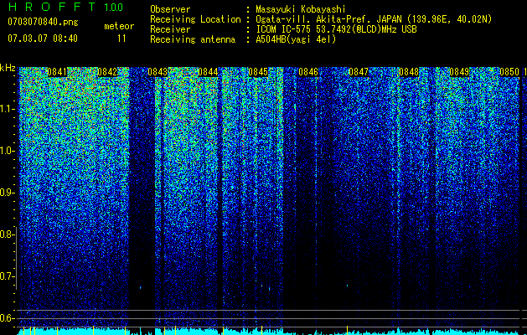Screen dimensions: 527x335
Task: Click the 0845 time marker
Action: coord(258,72)
